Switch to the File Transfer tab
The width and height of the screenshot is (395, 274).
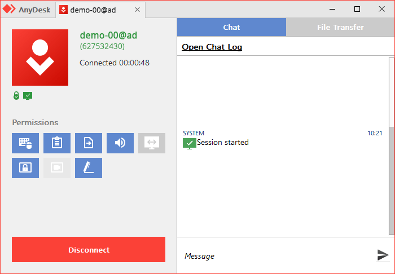coord(340,27)
